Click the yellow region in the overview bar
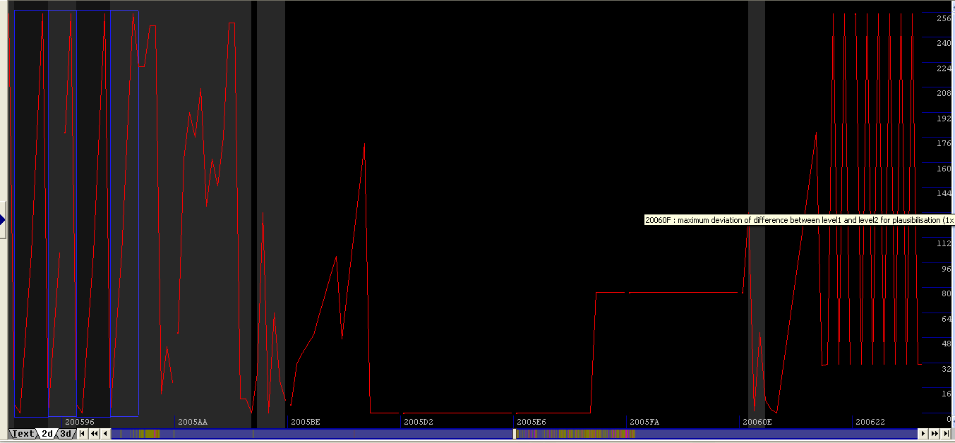Screen dimensions: 955x443 pos(148,434)
